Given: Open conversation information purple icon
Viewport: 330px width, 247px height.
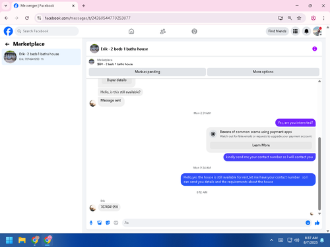Looking at the screenshot, I should (315, 49).
